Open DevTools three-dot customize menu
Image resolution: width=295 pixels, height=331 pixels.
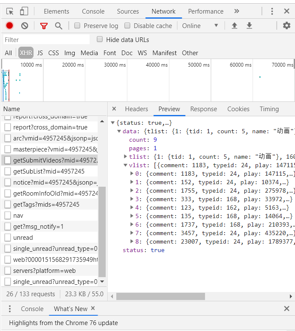click(272, 11)
